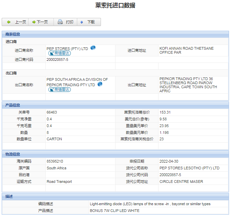Click declaration number 66463
Viewport: 230px width, 216px height.
tap(51, 112)
